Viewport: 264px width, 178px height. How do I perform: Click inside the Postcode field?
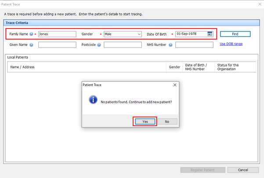pyautogui.click(x=123, y=45)
